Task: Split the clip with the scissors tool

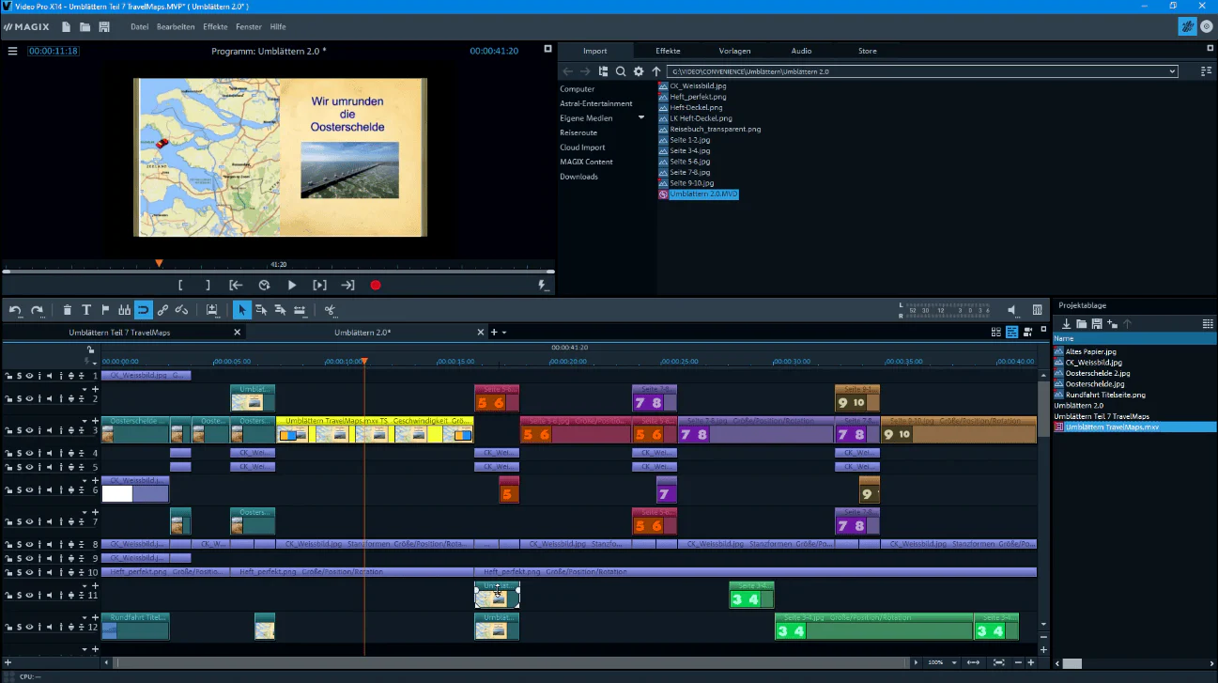Action: coord(330,310)
